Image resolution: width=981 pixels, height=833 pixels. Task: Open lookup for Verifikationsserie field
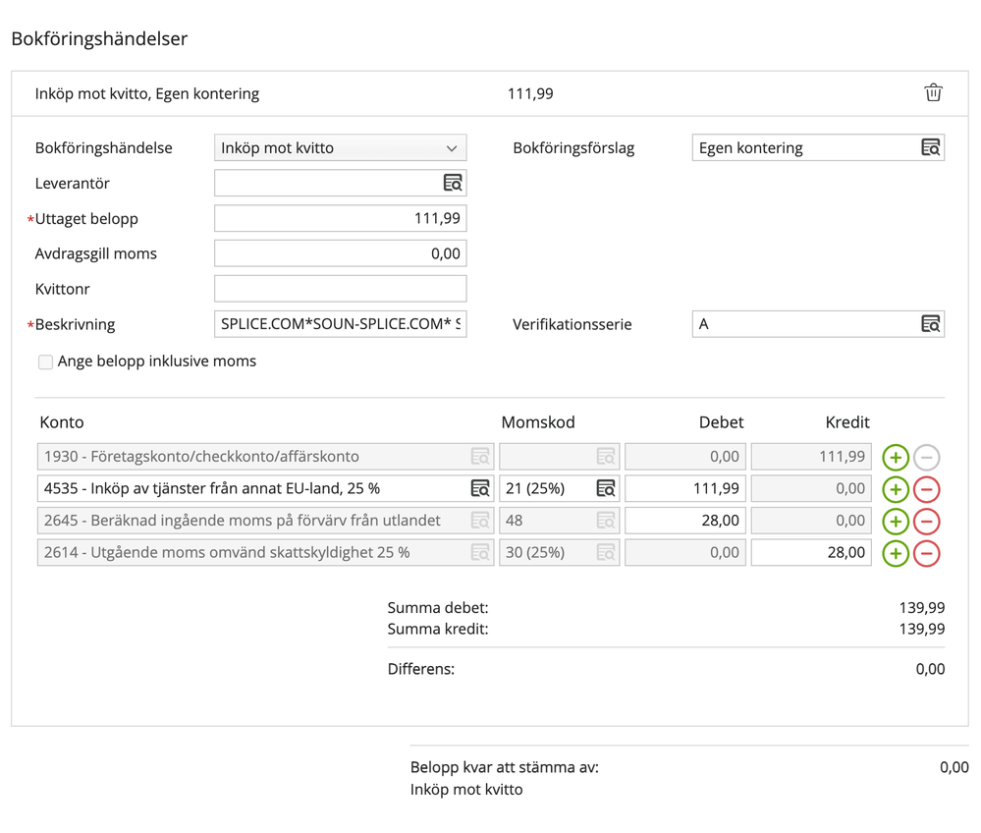click(x=930, y=323)
